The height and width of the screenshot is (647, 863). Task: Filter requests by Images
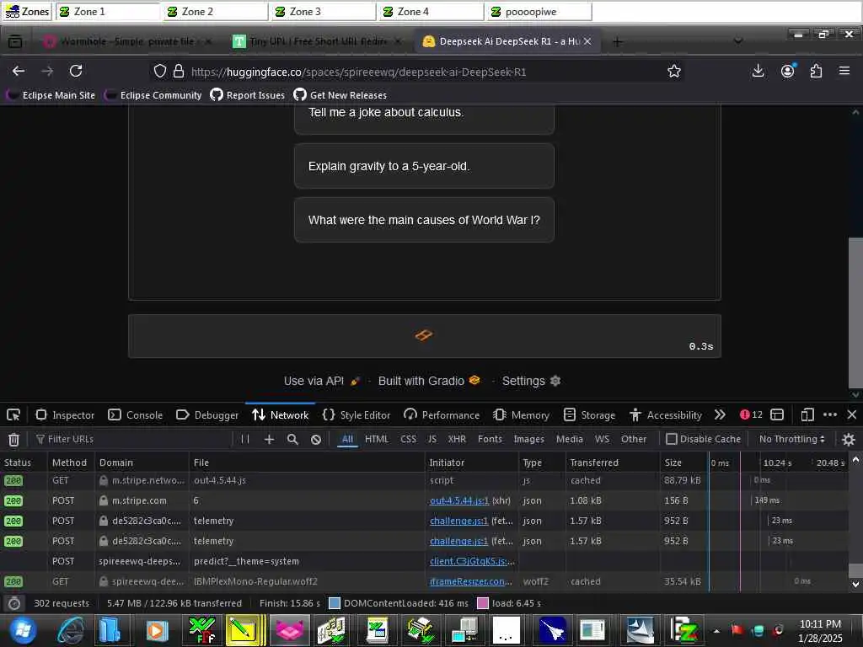coord(528,439)
